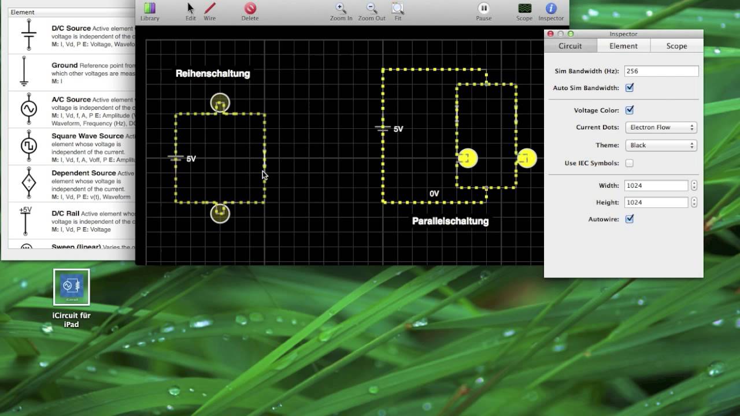Toggle the Voltage Color checkbox
Viewport: 740px width, 416px height.
tap(630, 110)
